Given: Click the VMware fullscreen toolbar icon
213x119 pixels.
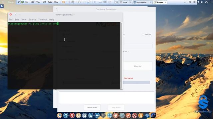Looking at the screenshot, I should (x=105, y=2).
